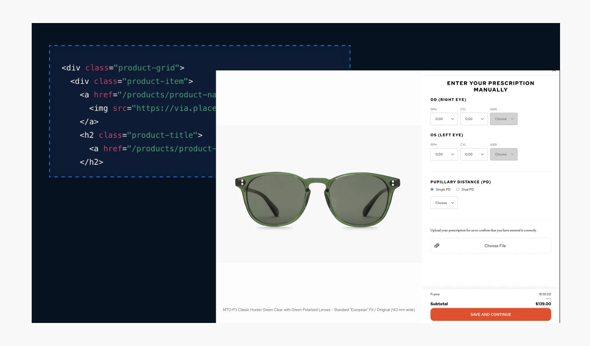
Task: Close the prescription panel with the X
Action: point(554,70)
